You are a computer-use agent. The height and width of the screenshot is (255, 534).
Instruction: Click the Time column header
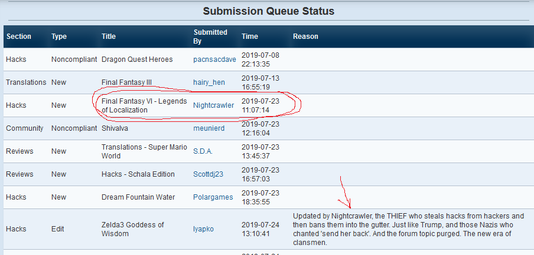[250, 37]
